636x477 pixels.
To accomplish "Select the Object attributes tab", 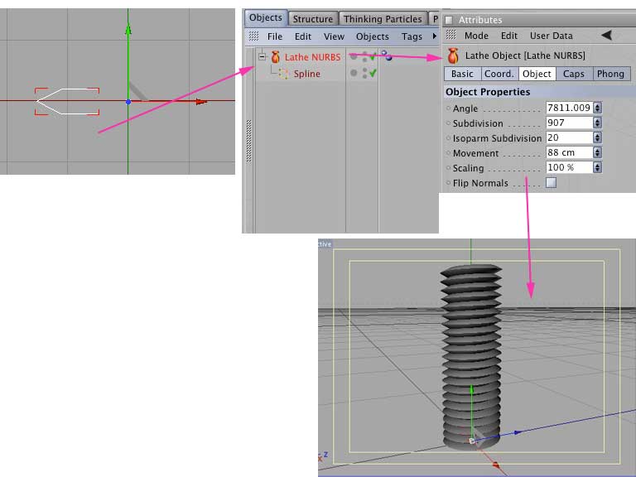I will tap(537, 74).
